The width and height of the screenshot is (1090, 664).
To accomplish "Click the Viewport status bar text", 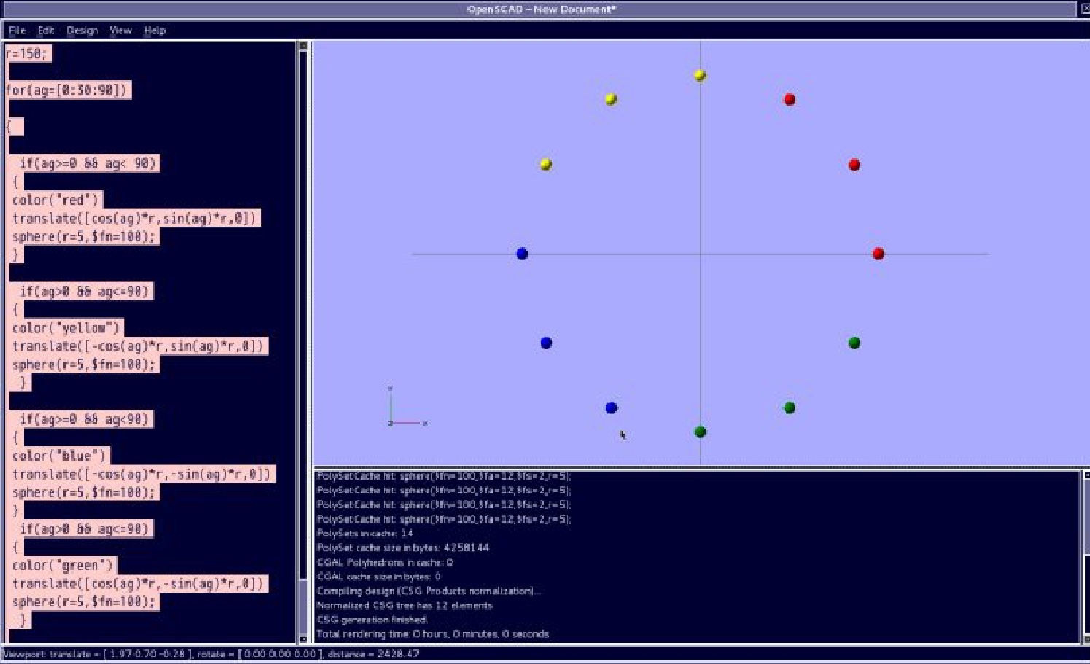I will tap(211, 654).
